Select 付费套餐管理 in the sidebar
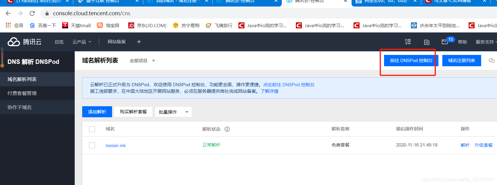 [37, 93]
